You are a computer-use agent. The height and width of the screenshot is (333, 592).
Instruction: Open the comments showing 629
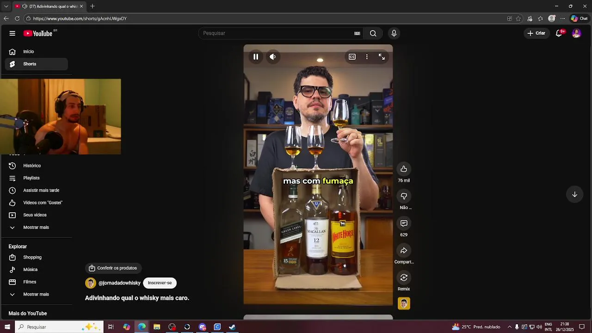point(404,223)
